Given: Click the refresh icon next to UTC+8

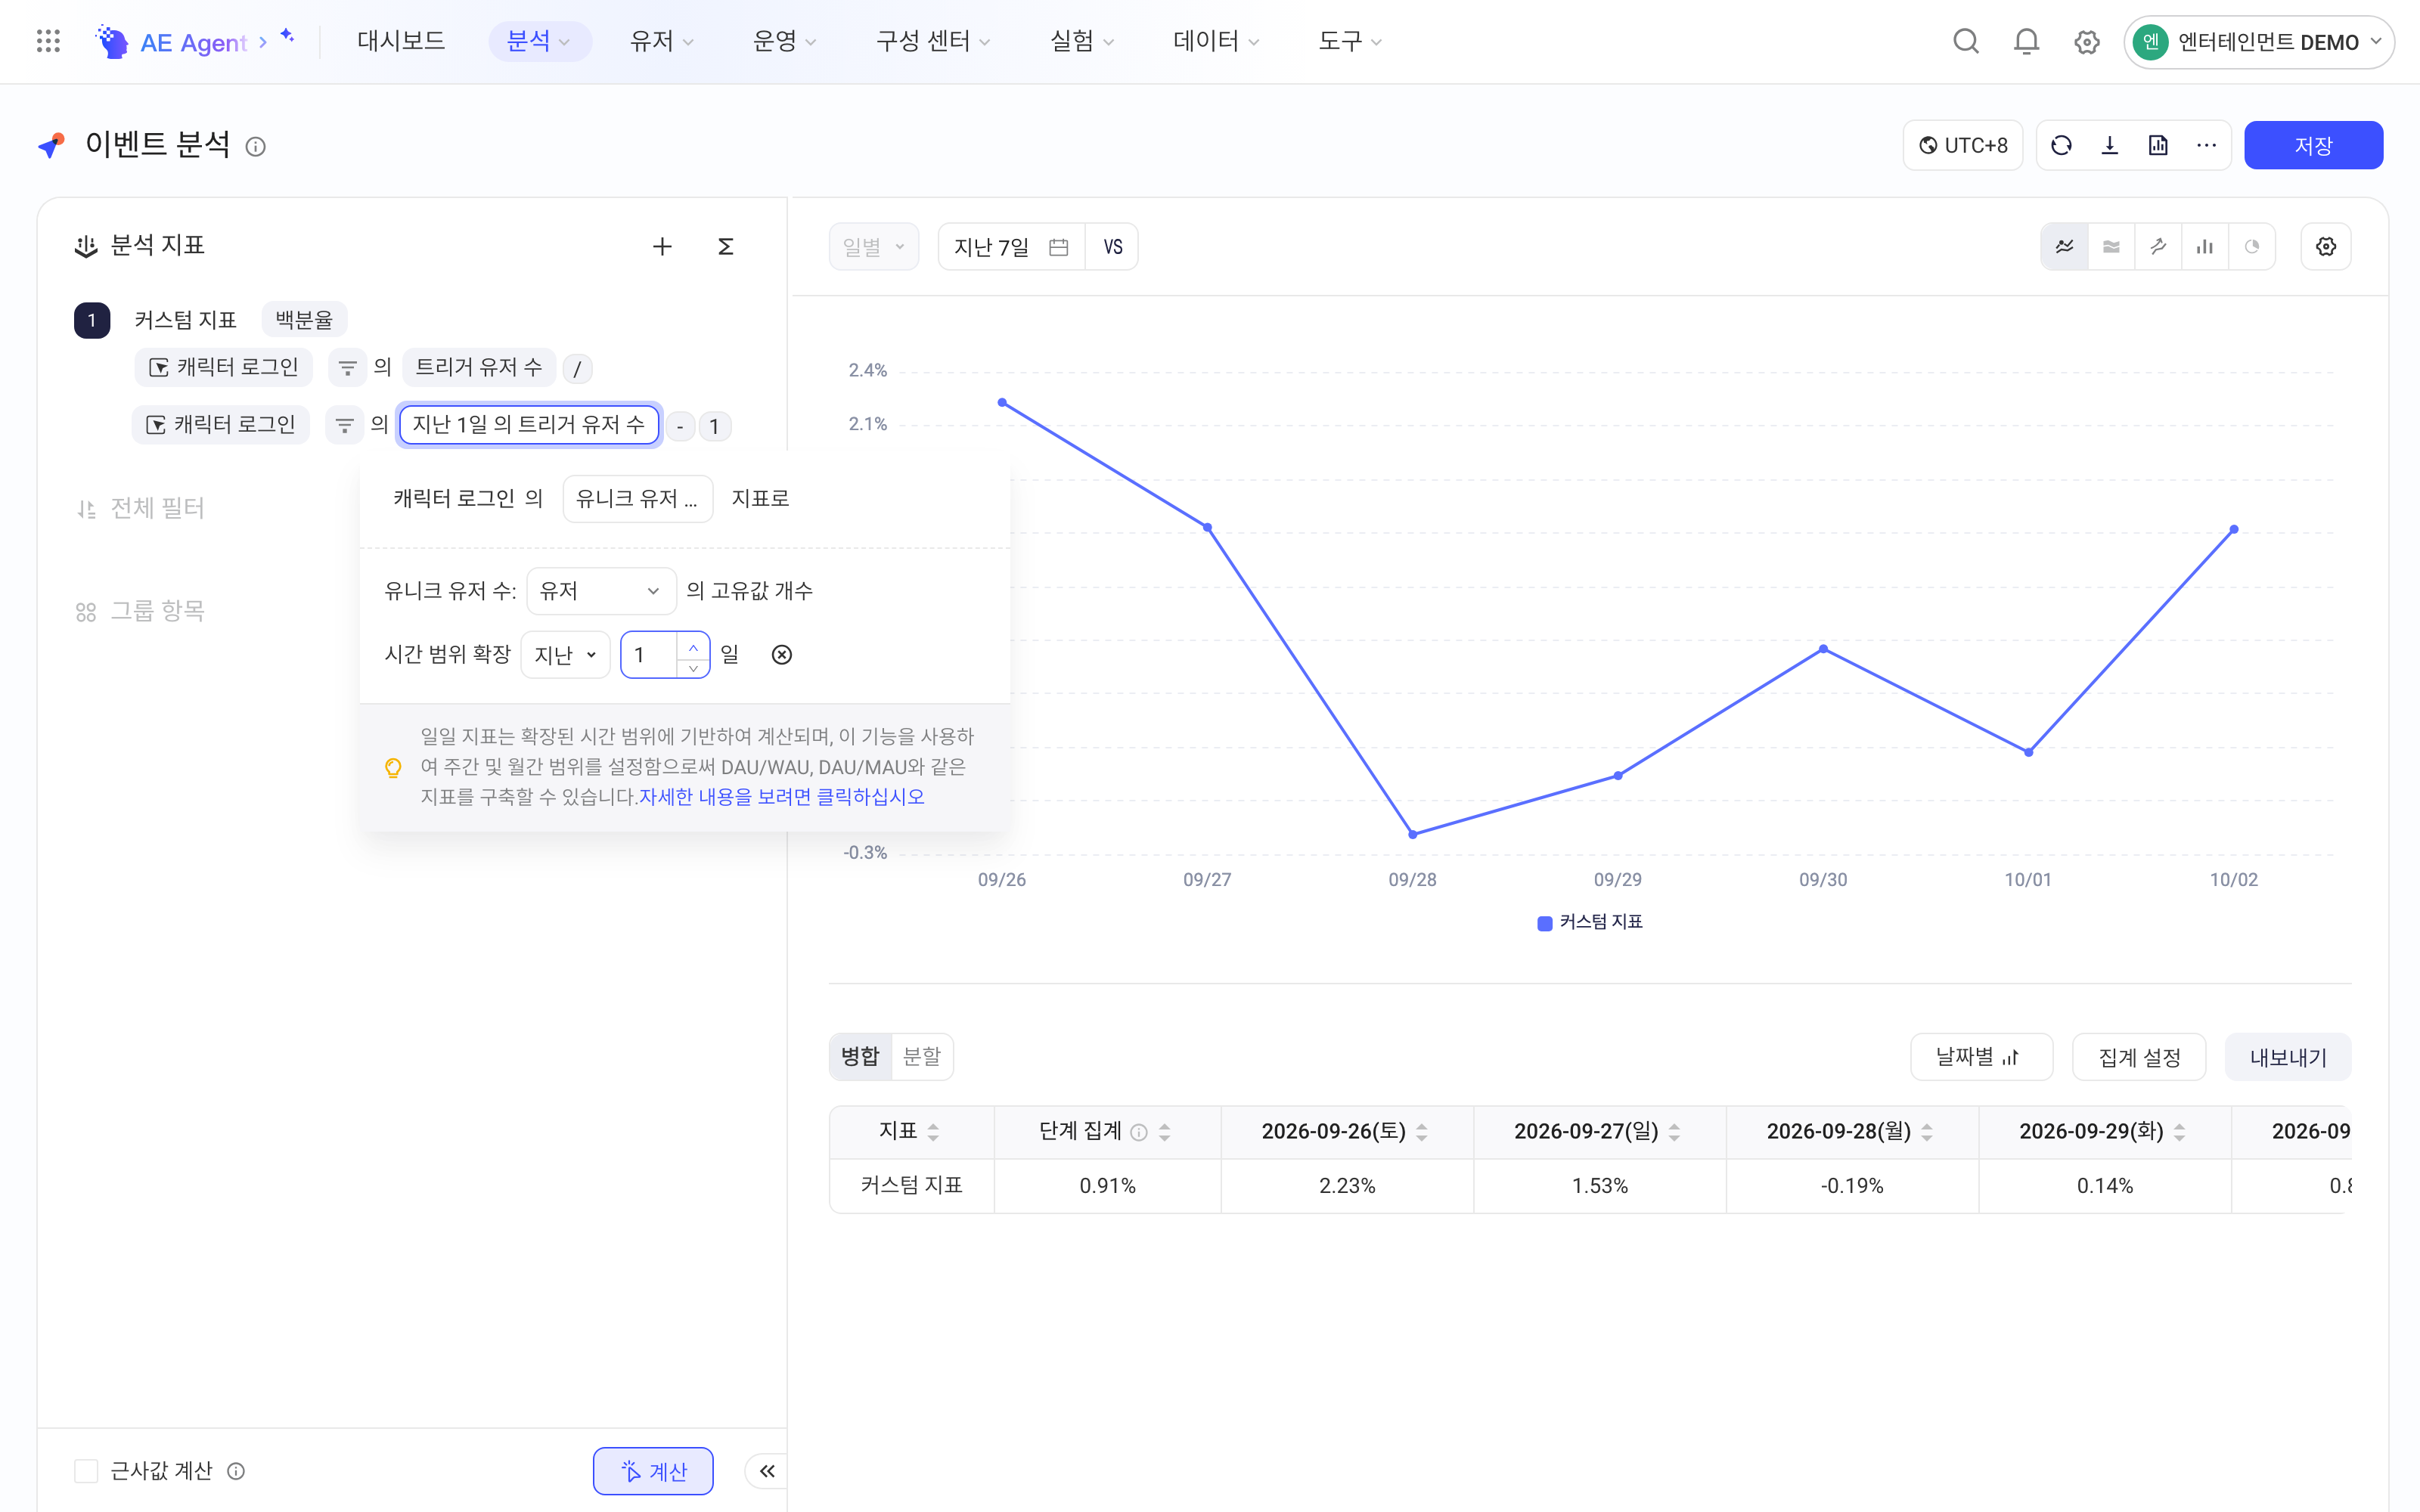Looking at the screenshot, I should pyautogui.click(x=2061, y=145).
